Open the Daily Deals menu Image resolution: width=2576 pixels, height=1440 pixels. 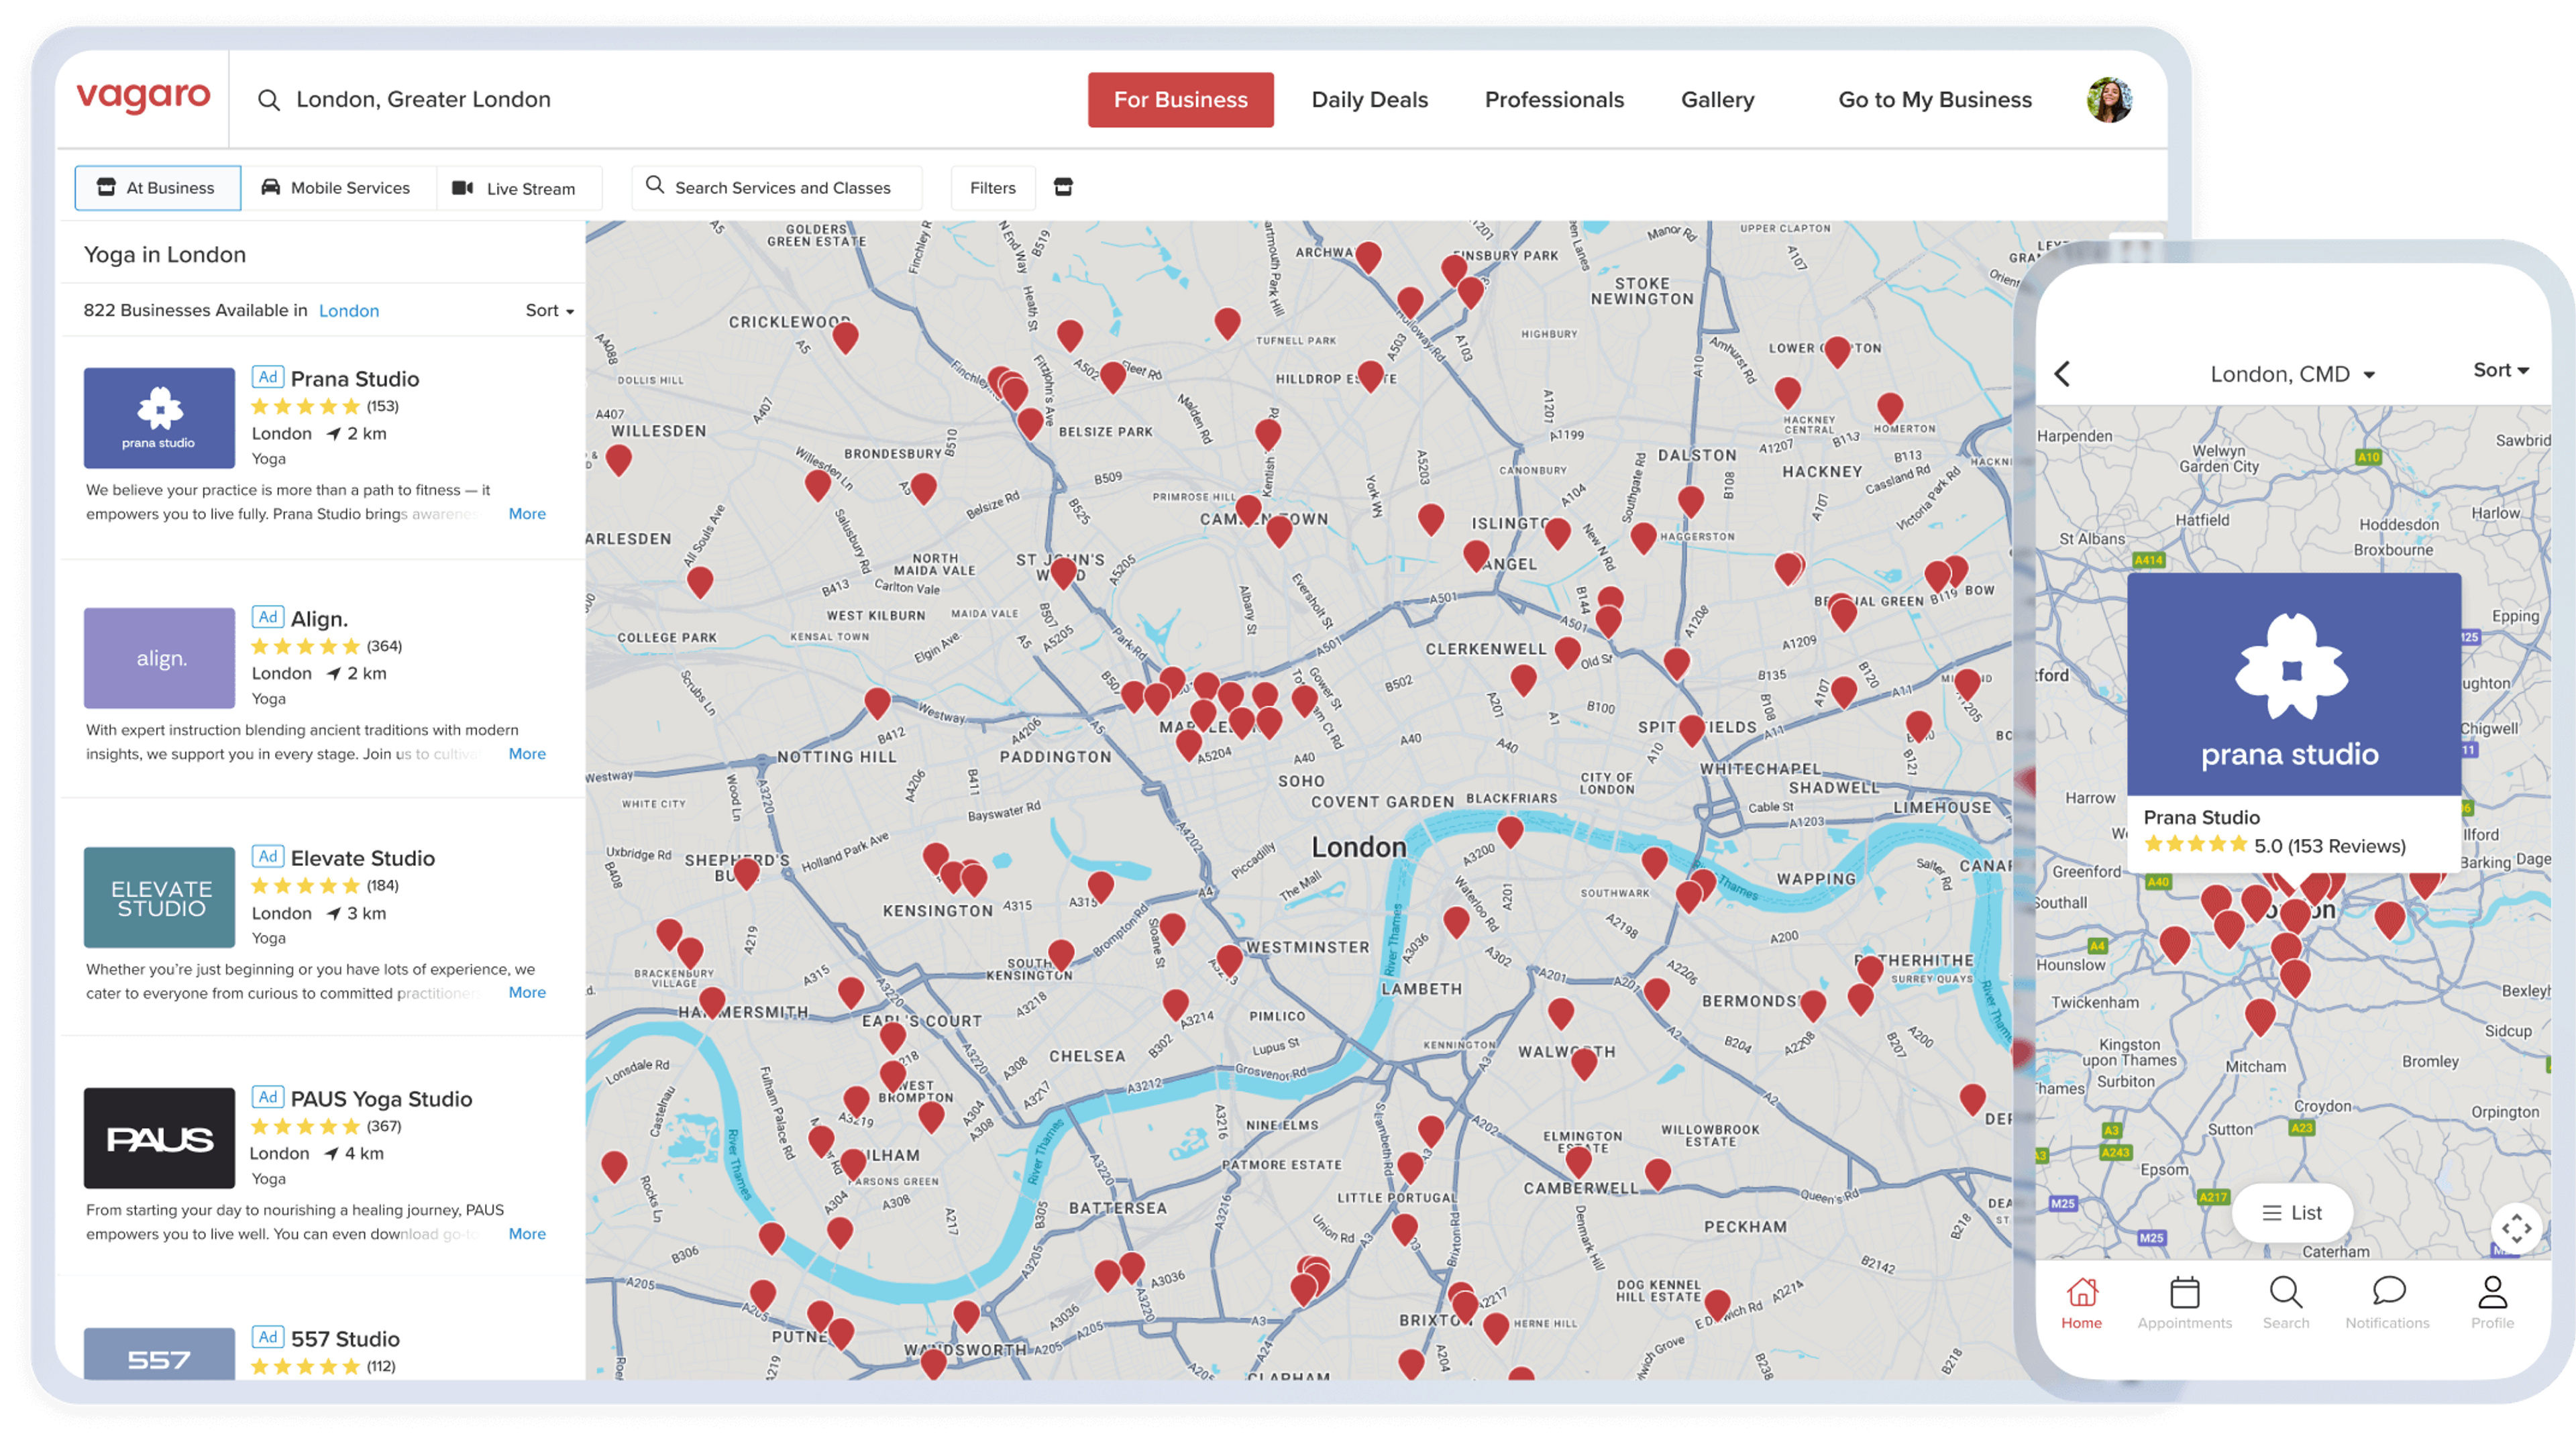click(1369, 100)
